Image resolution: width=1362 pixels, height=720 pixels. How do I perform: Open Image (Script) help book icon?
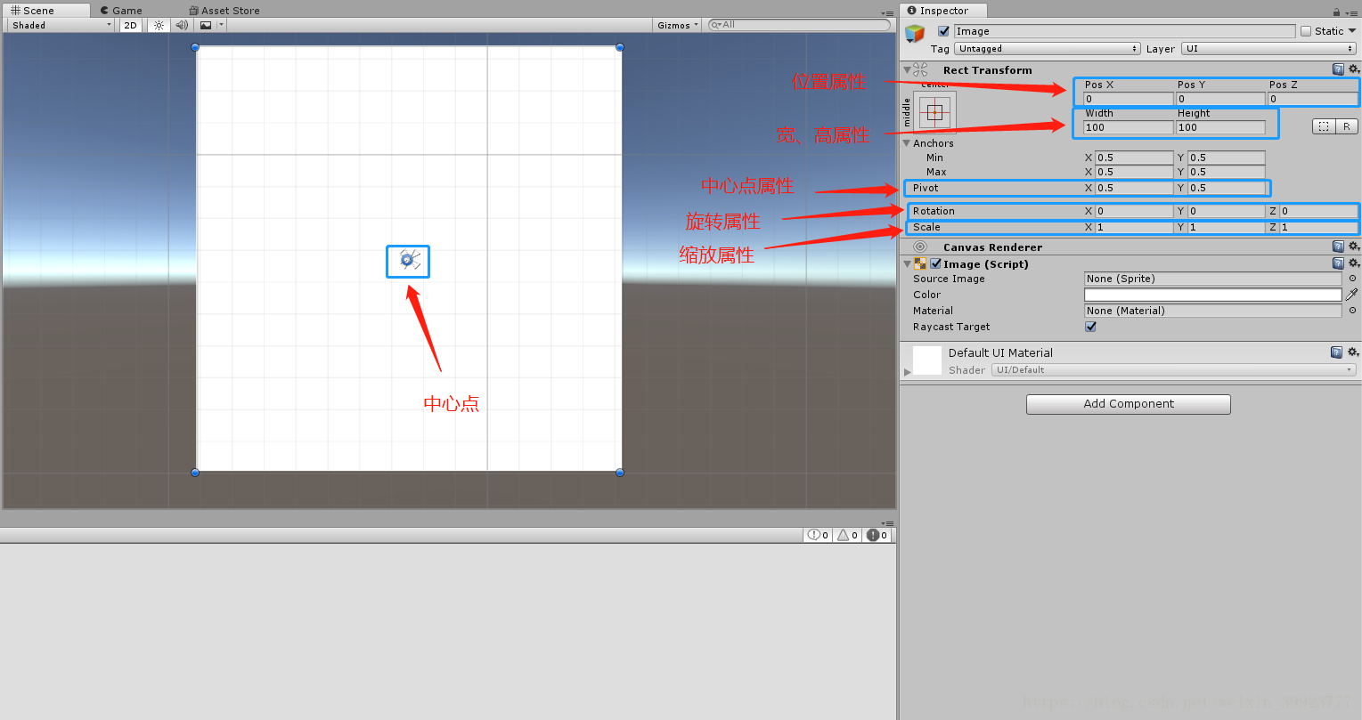(1338, 263)
